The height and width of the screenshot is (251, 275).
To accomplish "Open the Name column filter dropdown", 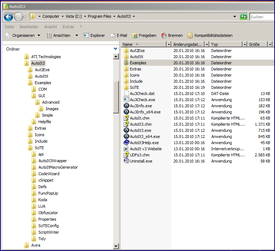I will point(168,44).
